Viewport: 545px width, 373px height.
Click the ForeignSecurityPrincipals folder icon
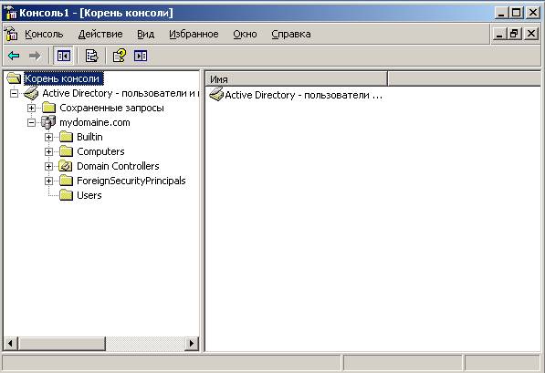[x=66, y=181]
